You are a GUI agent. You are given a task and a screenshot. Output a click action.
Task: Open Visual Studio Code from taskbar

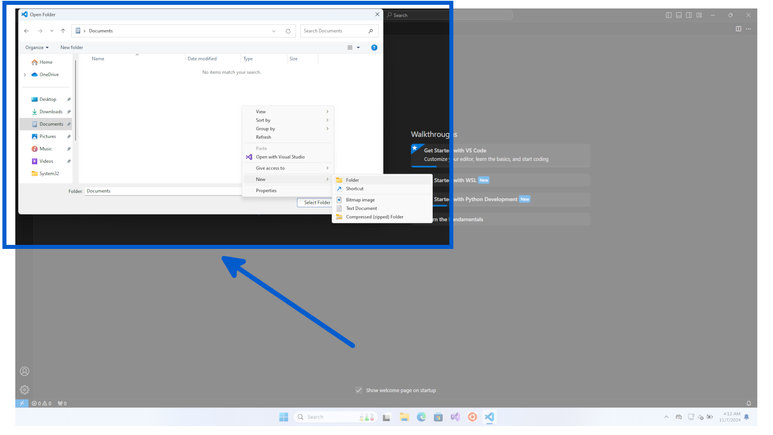pyautogui.click(x=489, y=417)
